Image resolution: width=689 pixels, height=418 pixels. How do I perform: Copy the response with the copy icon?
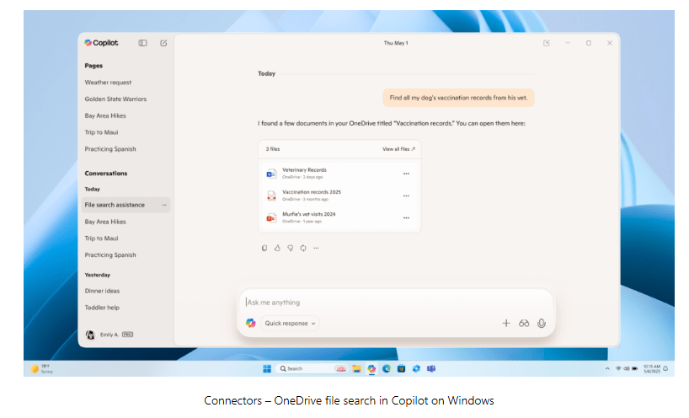coord(264,248)
